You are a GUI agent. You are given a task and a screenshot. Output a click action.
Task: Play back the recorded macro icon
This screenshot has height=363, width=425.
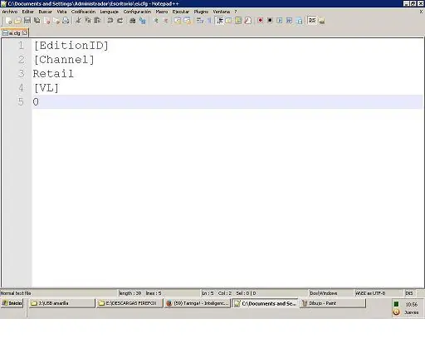(280, 21)
